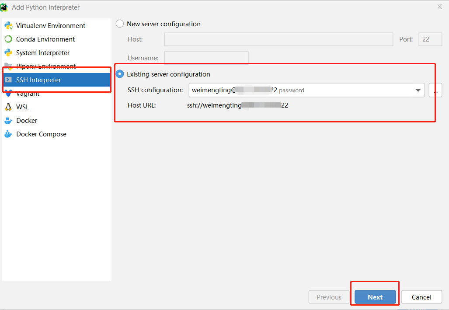Viewport: 449px width, 310px height.
Task: Click the Docker whale icon
Action: [8, 121]
